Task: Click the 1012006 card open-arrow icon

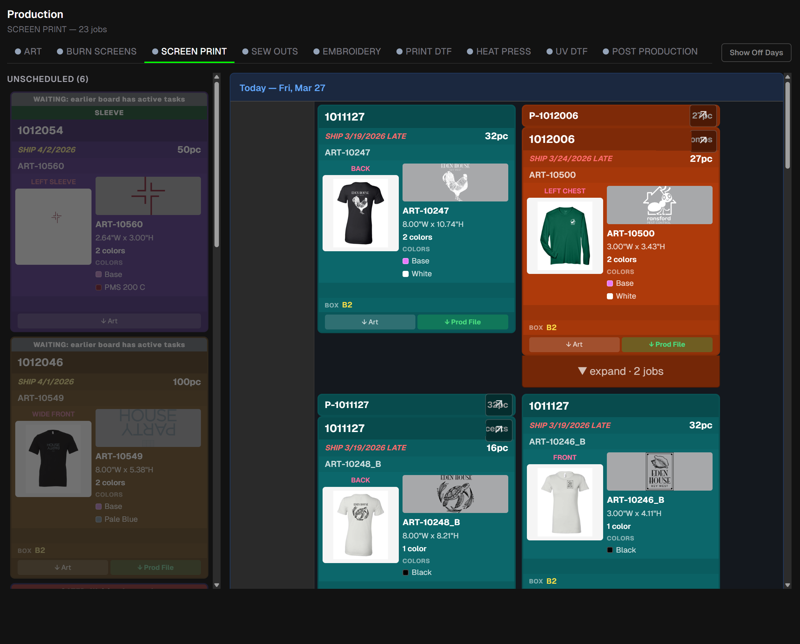Action: click(x=703, y=140)
